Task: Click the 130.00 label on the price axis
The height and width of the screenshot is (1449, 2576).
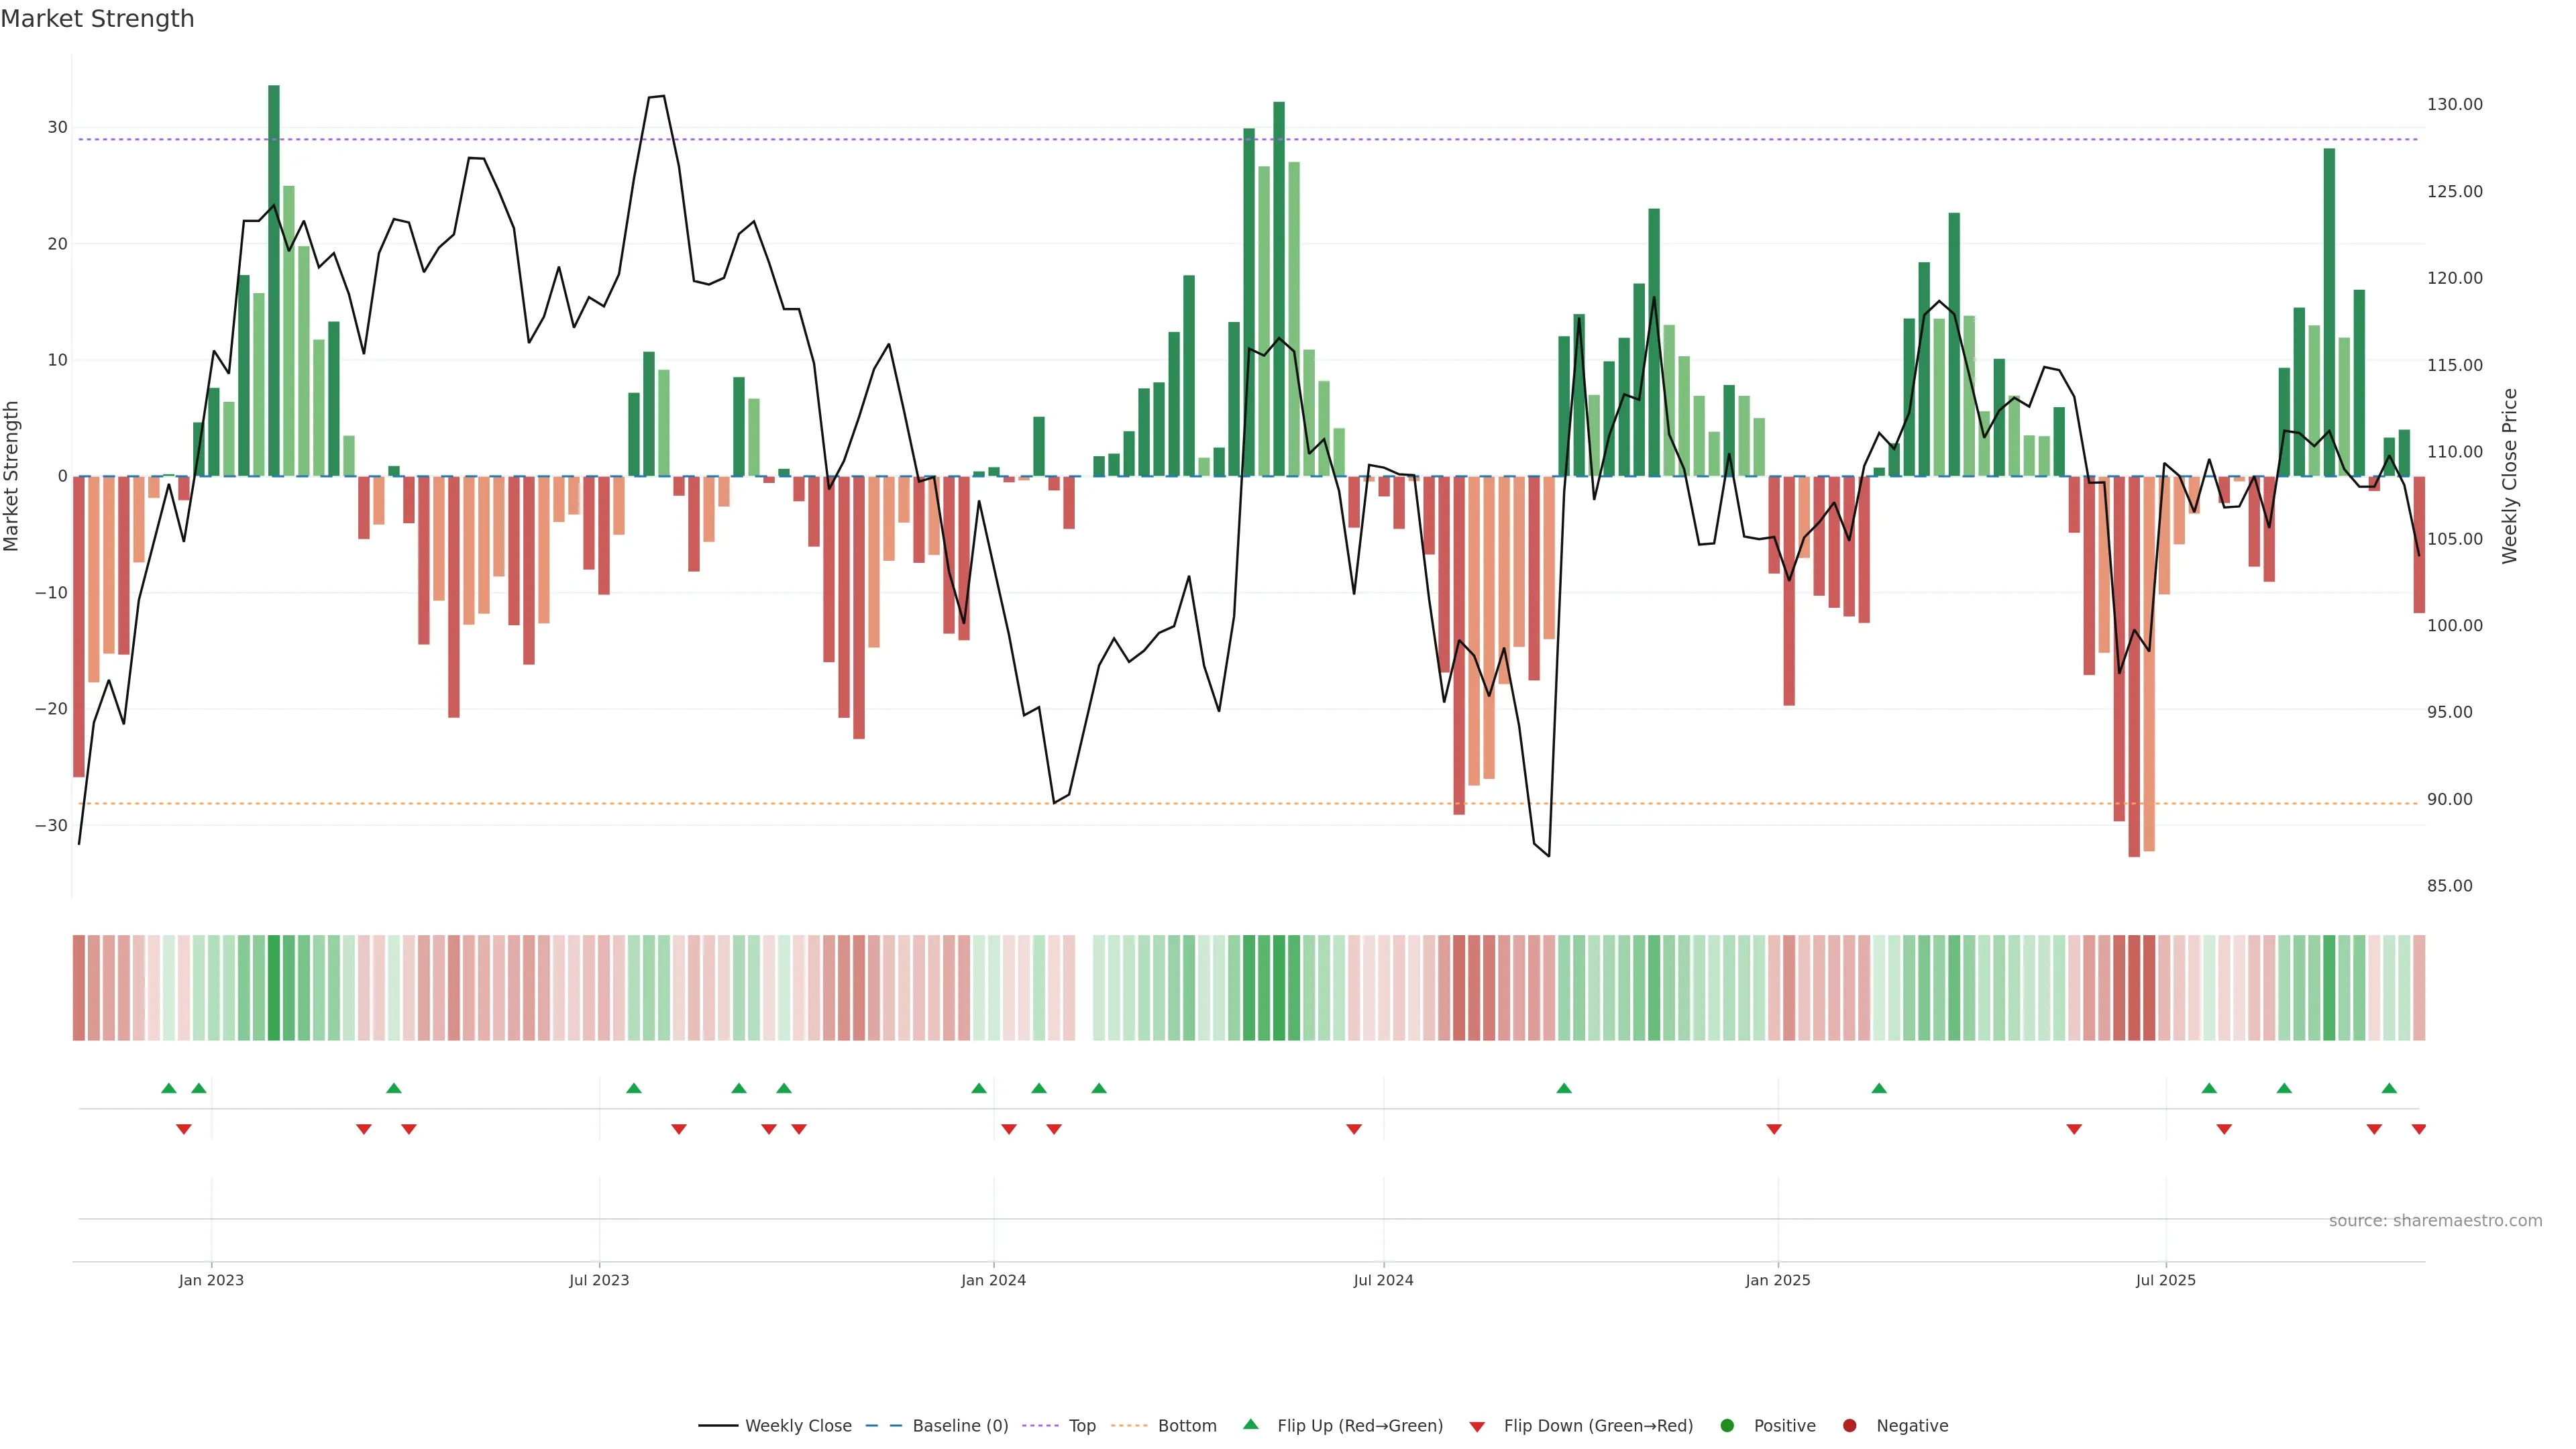Action: [2454, 104]
